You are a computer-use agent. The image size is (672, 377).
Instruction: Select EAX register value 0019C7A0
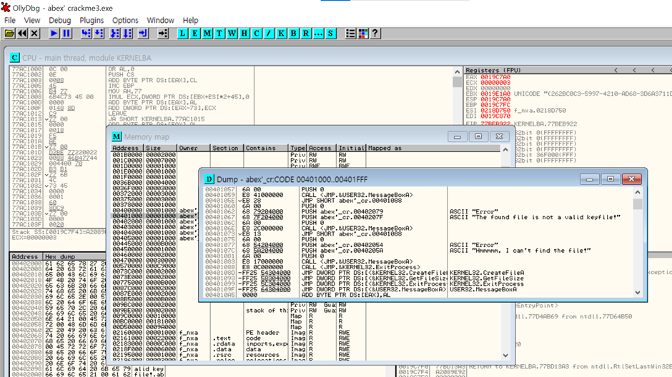495,77
